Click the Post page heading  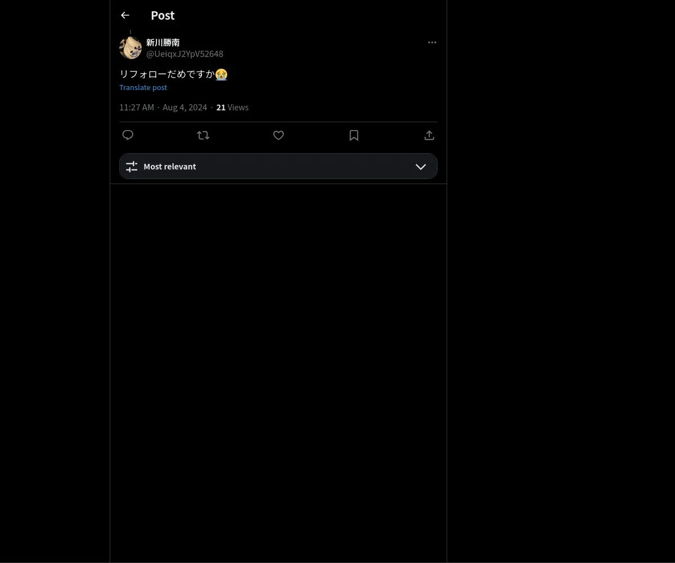click(x=163, y=16)
